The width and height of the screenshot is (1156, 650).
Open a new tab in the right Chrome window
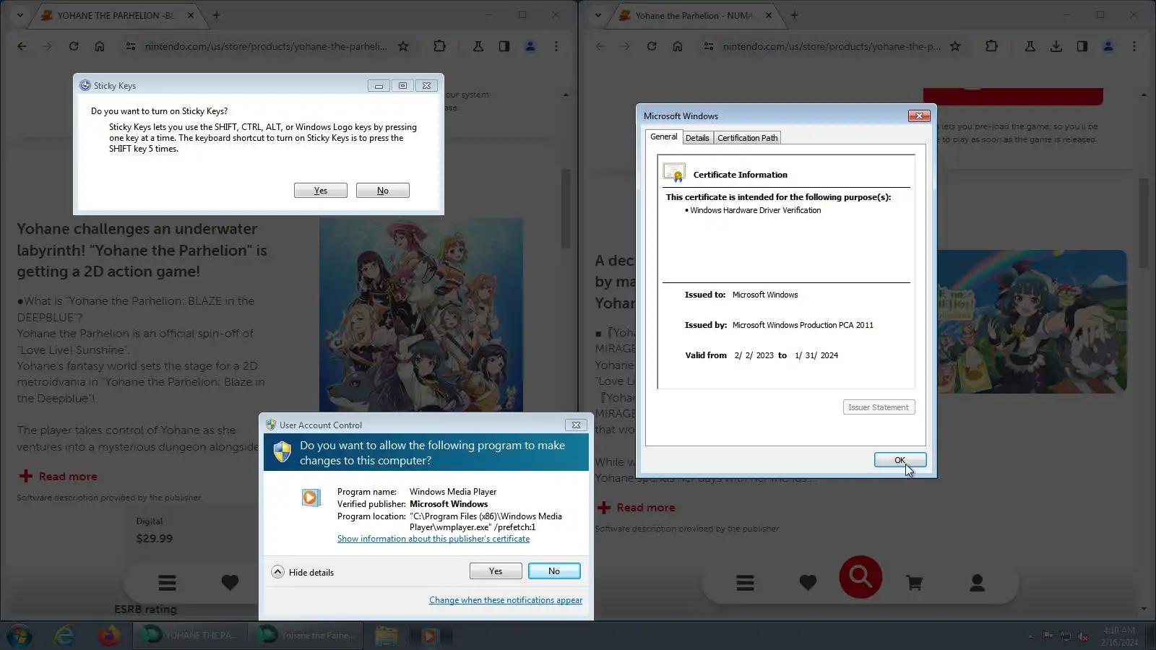pyautogui.click(x=794, y=15)
